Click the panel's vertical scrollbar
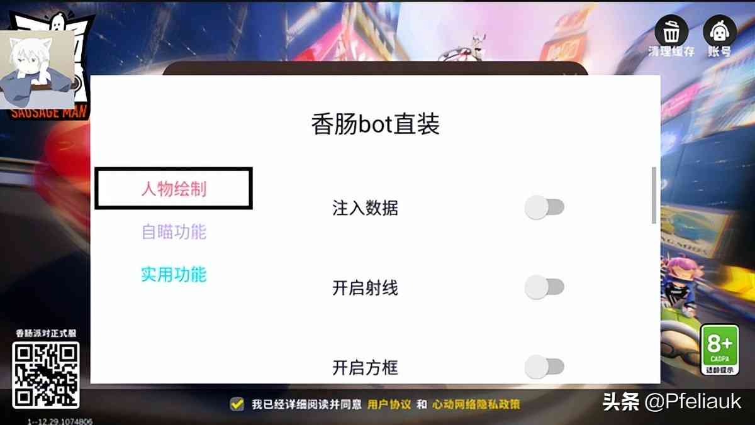Viewport: 755px width, 425px height. pos(654,195)
